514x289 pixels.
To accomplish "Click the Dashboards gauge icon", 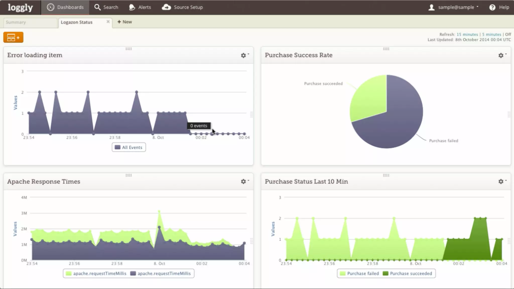I will pyautogui.click(x=50, y=7).
